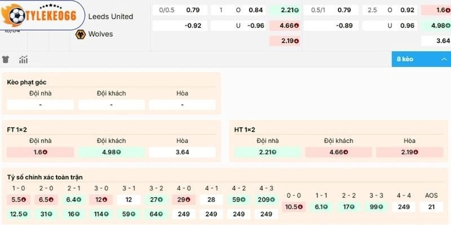The image size is (451, 225).
Task: Select handicap 0/0.5 odds 0.79
Action: pyautogui.click(x=192, y=10)
